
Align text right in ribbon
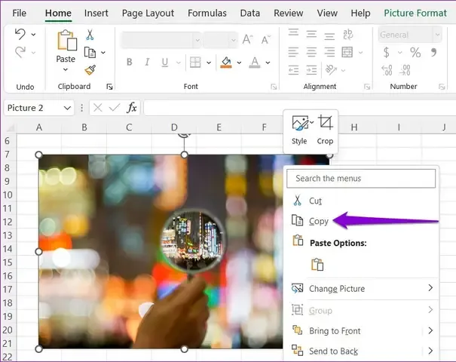tap(329, 52)
